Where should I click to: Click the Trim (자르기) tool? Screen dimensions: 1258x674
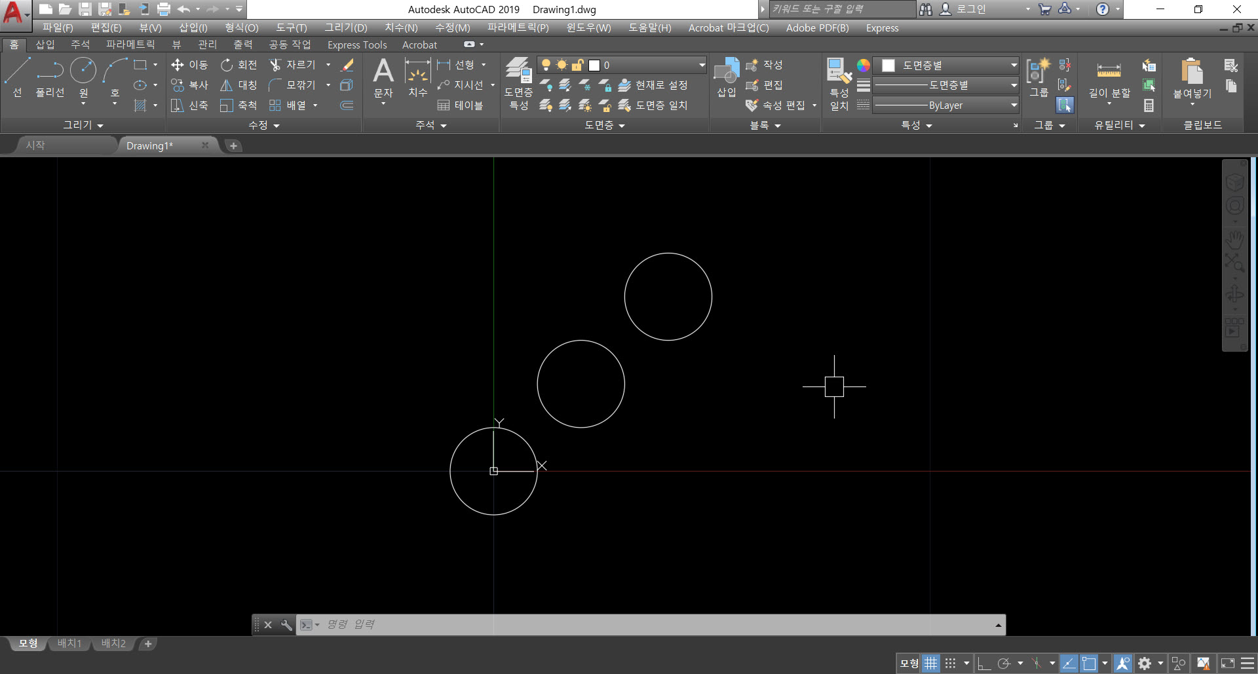(x=292, y=65)
